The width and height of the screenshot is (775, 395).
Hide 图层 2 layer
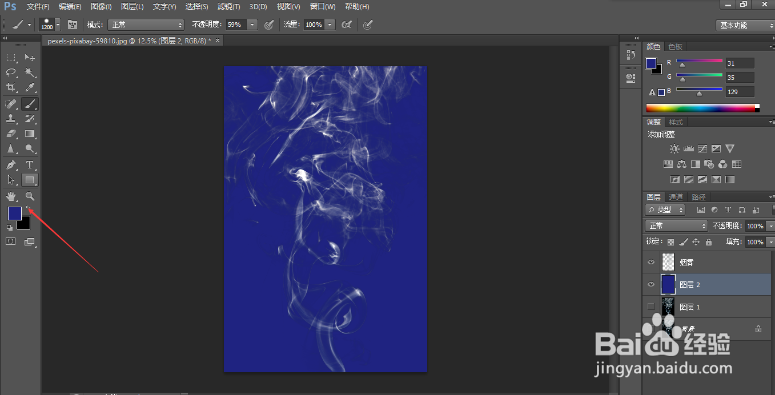click(x=650, y=284)
